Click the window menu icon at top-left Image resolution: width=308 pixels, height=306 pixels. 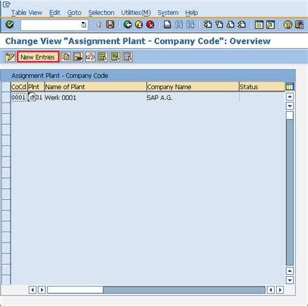6,4
